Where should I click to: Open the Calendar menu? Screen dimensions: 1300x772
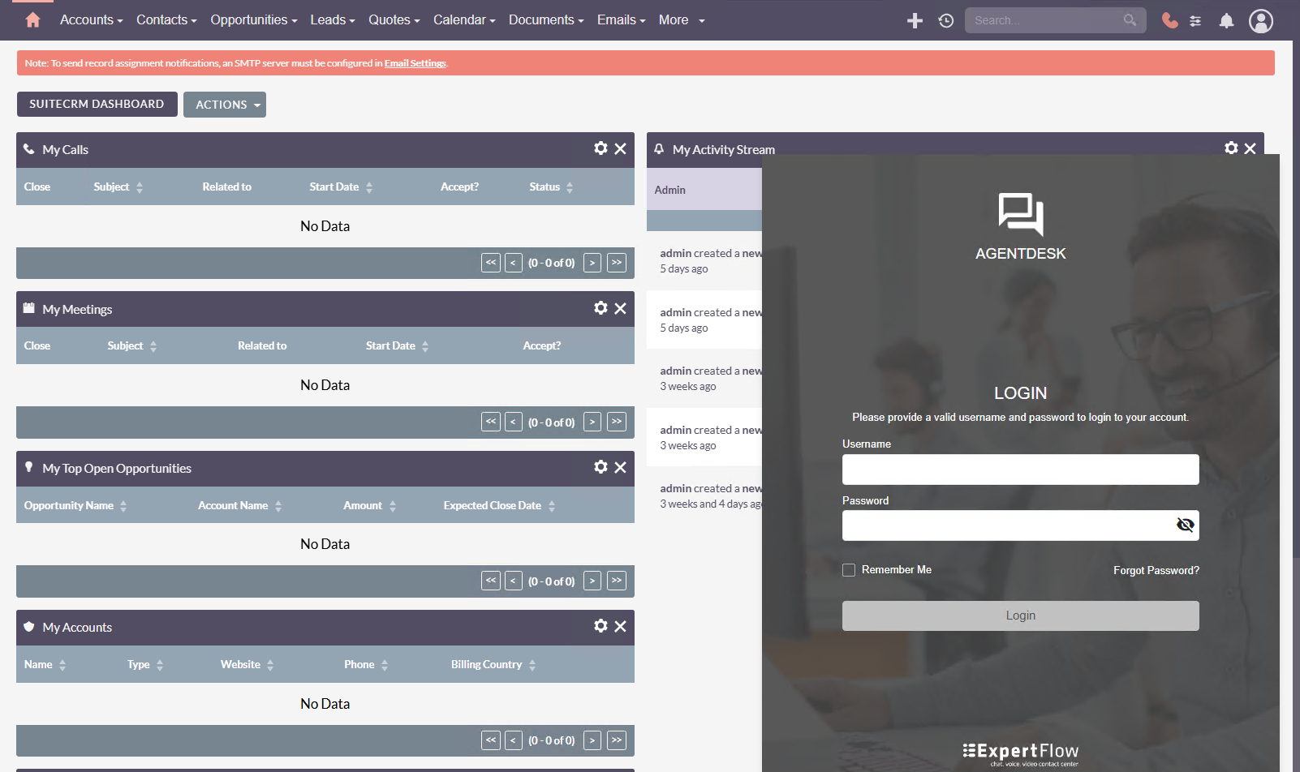463,20
